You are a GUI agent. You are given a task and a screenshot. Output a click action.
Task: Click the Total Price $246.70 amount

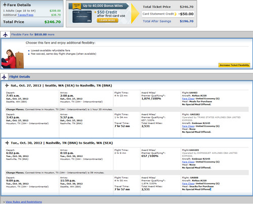(53, 22)
